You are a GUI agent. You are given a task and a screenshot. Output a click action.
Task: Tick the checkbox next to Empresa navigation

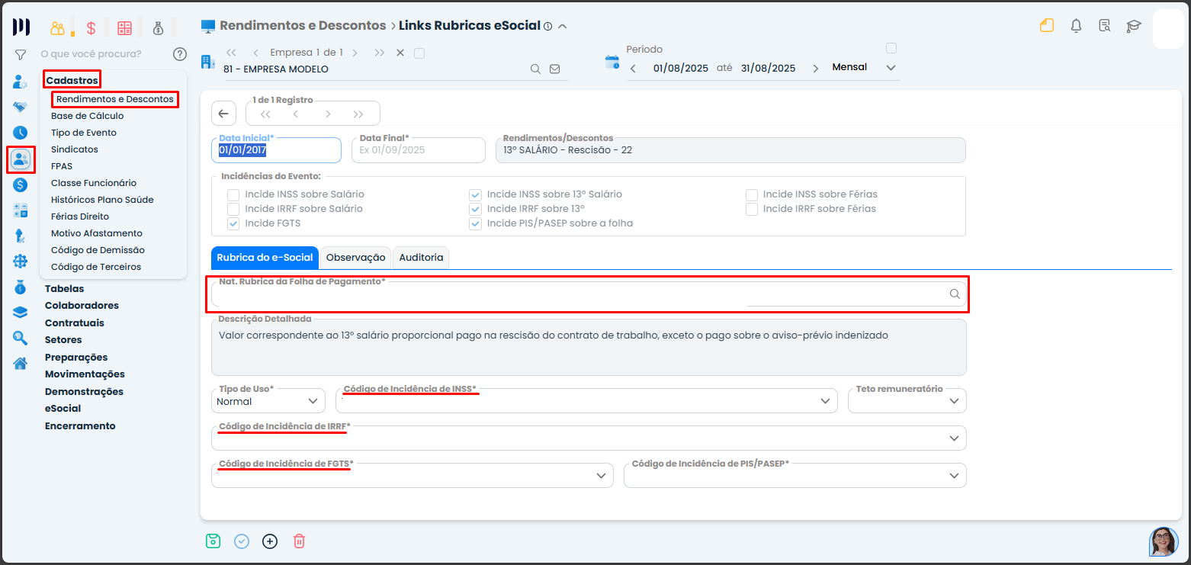[419, 53]
